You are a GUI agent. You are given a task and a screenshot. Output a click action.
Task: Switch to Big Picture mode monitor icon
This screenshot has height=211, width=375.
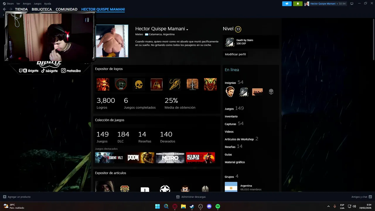coord(352,4)
